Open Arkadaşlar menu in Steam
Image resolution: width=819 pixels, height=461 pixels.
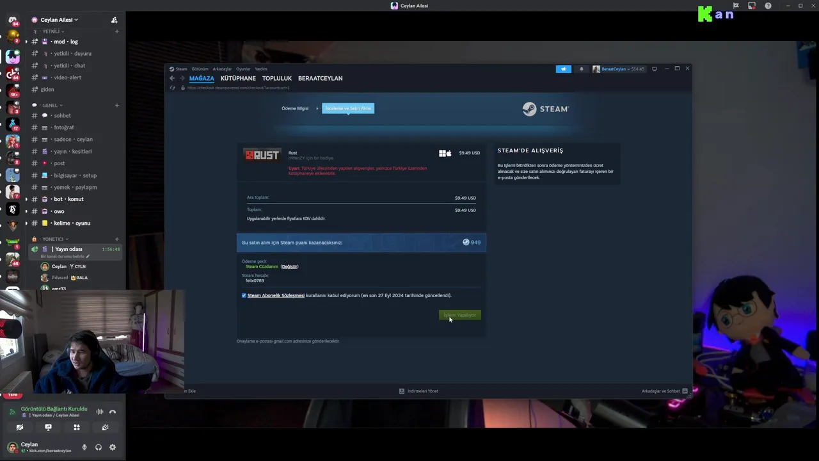click(222, 69)
